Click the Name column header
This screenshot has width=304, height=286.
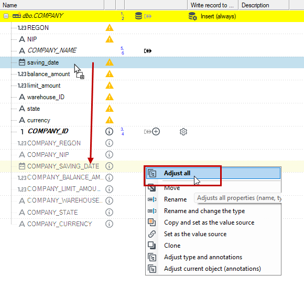(x=52, y=5)
